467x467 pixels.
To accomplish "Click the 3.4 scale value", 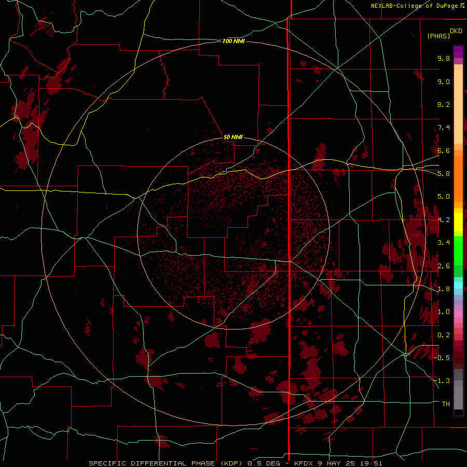I will (444, 243).
